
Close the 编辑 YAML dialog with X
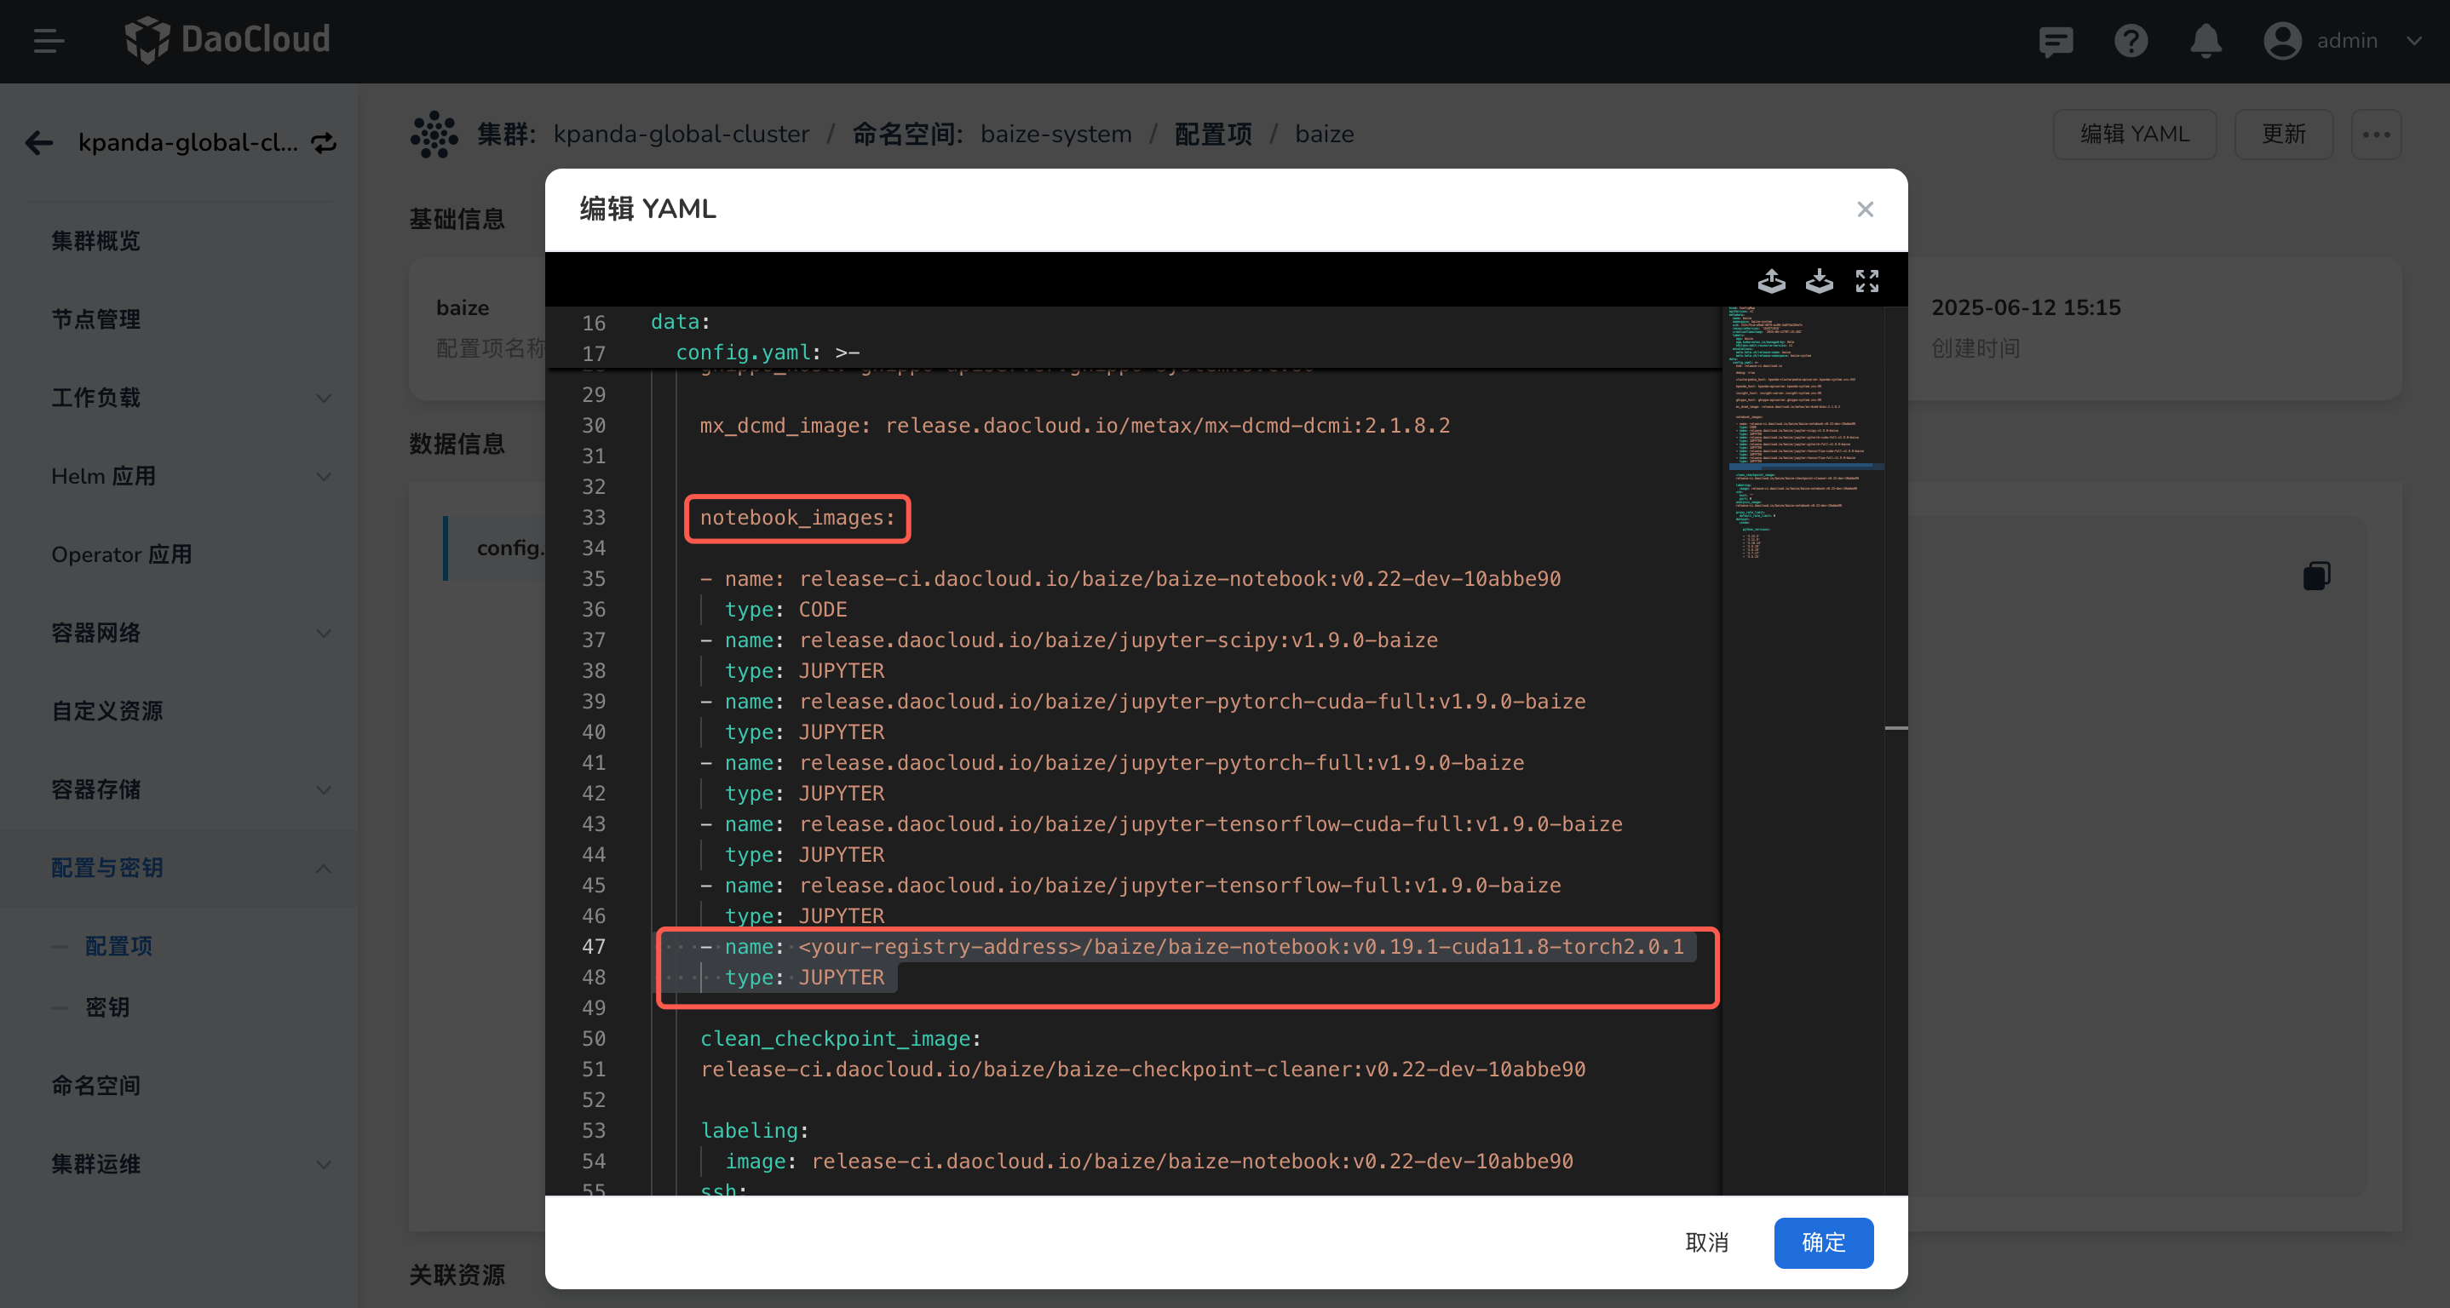(1864, 209)
